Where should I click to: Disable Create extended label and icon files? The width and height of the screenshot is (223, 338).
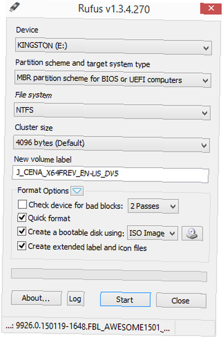point(22,246)
